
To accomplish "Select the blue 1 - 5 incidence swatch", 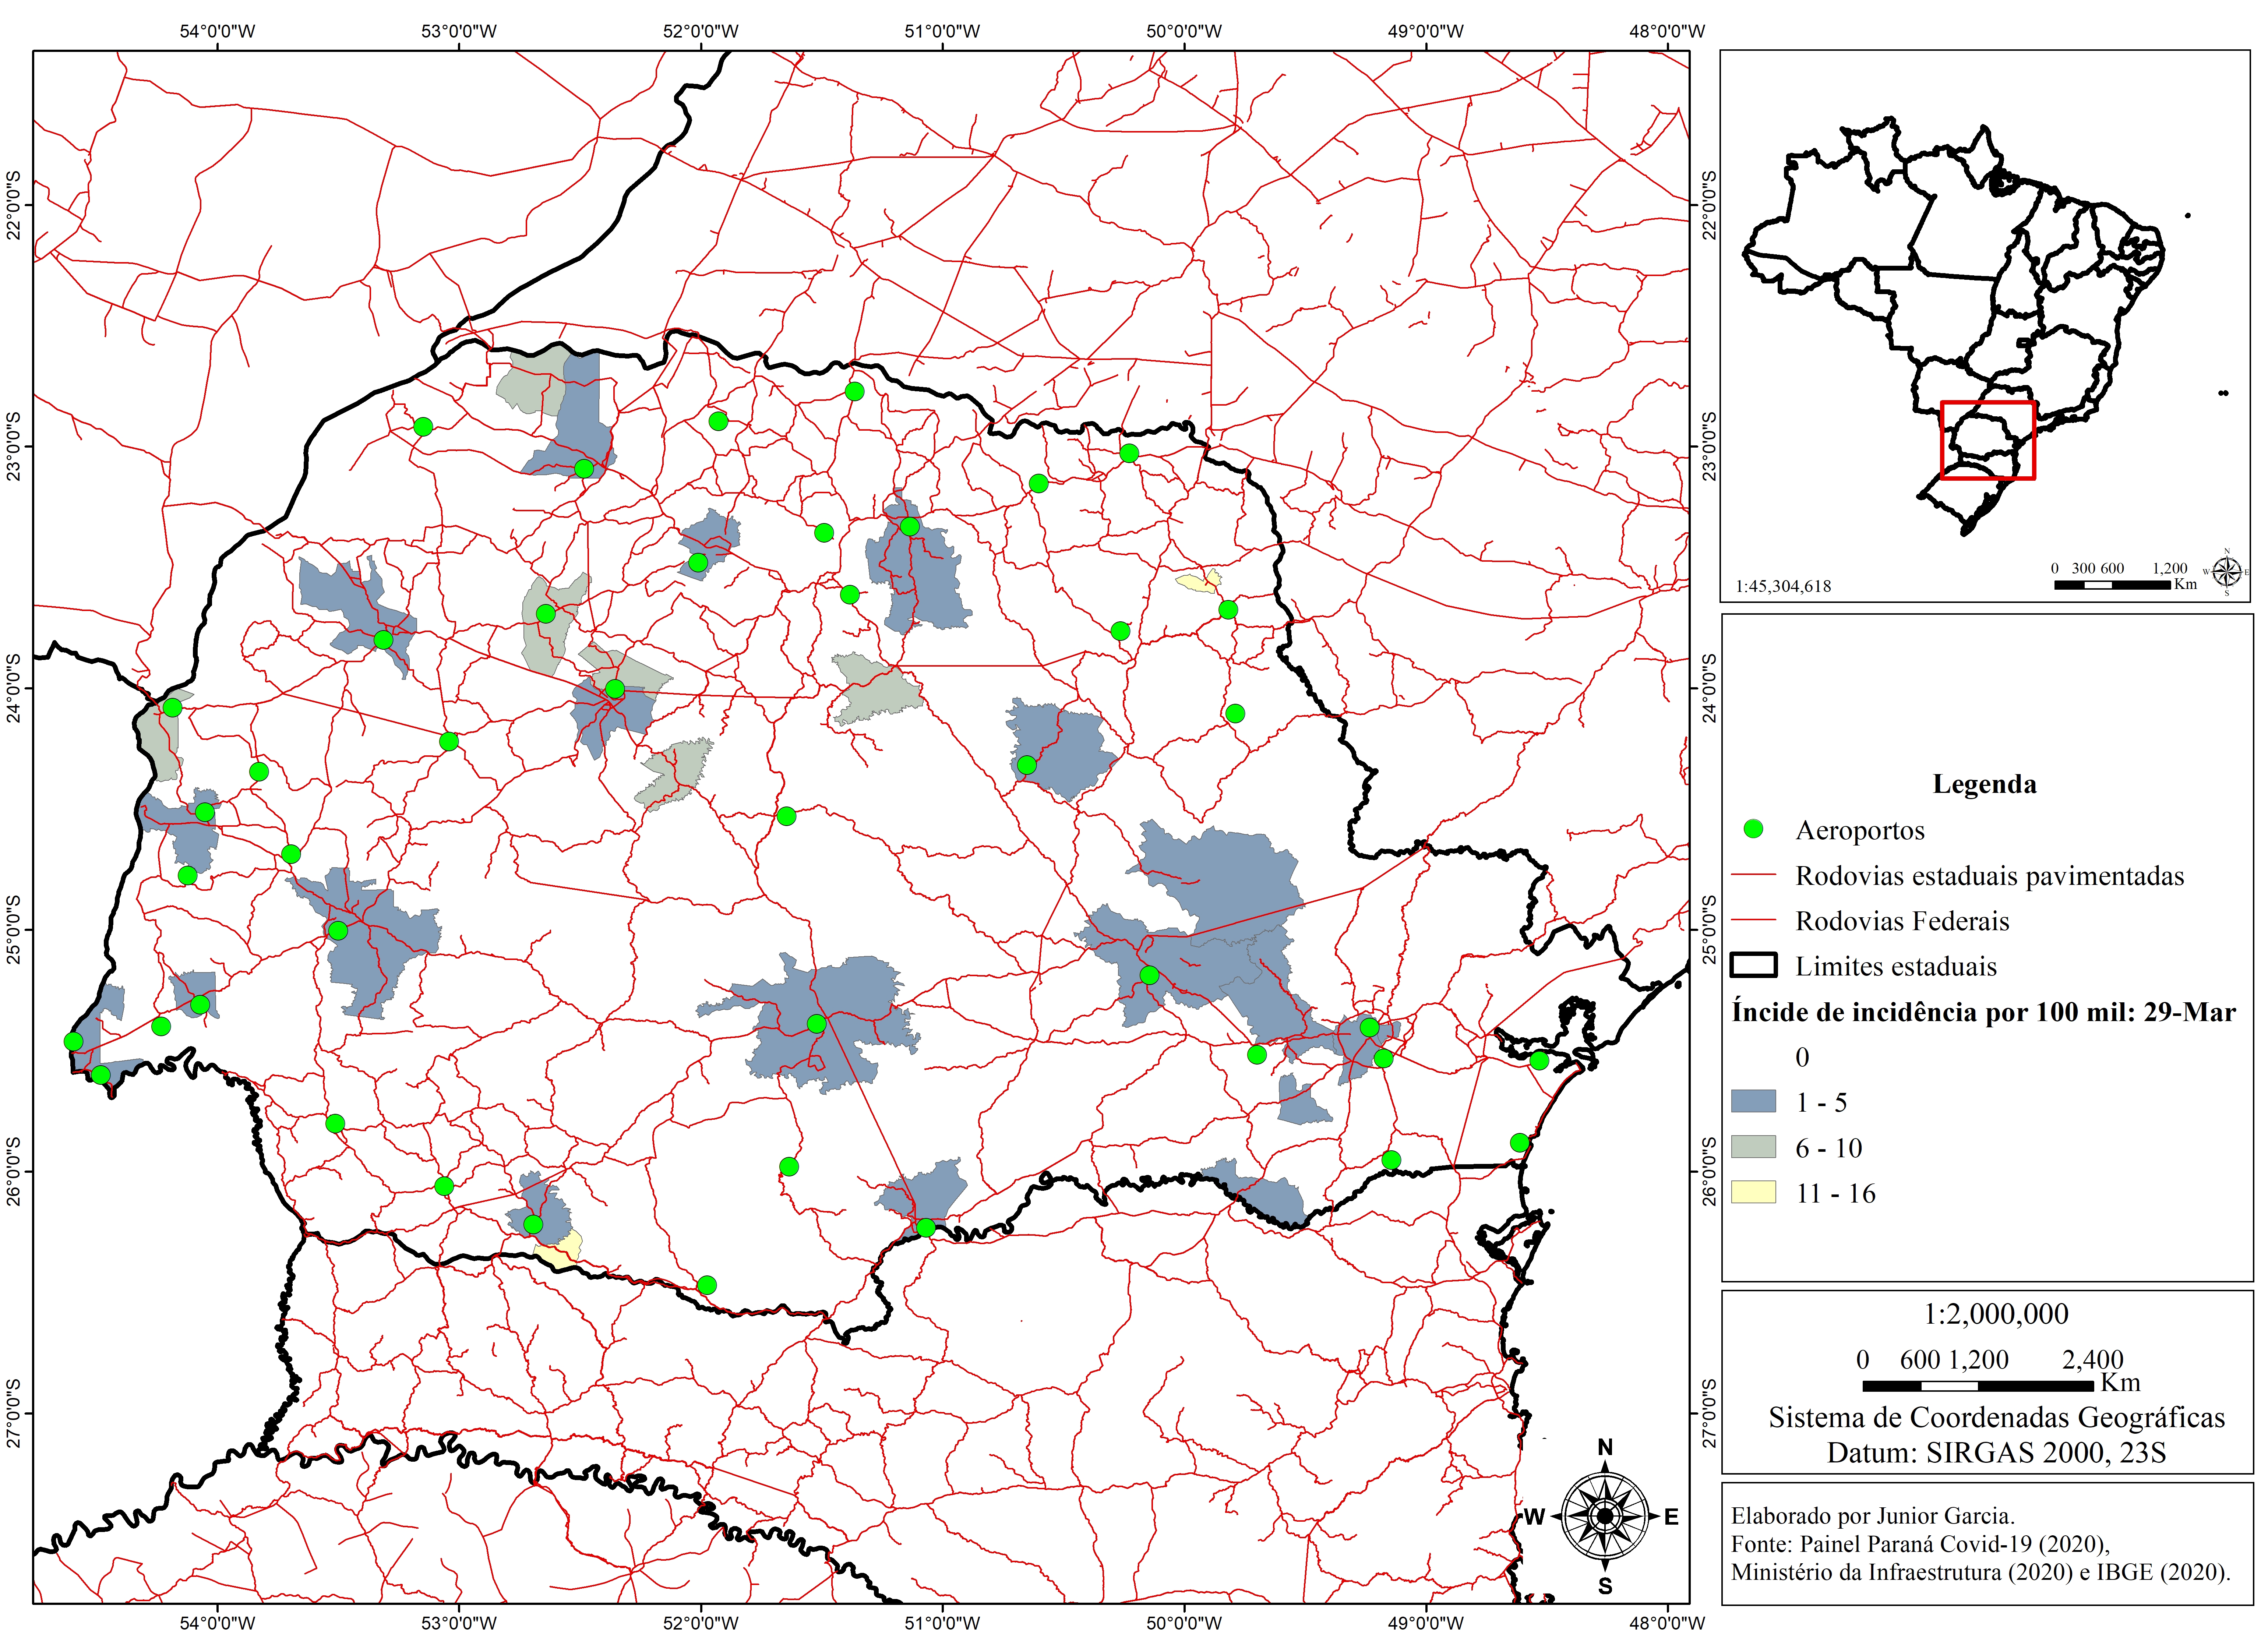I will pyautogui.click(x=1753, y=1101).
